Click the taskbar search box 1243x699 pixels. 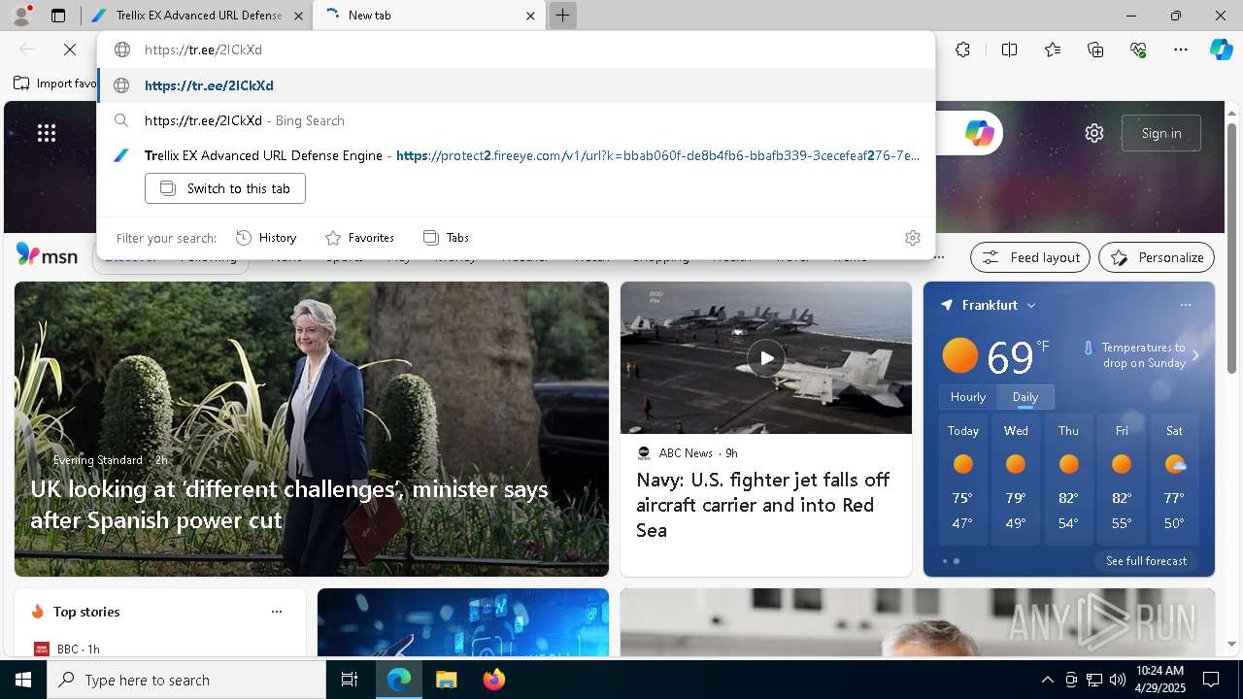[x=186, y=680]
